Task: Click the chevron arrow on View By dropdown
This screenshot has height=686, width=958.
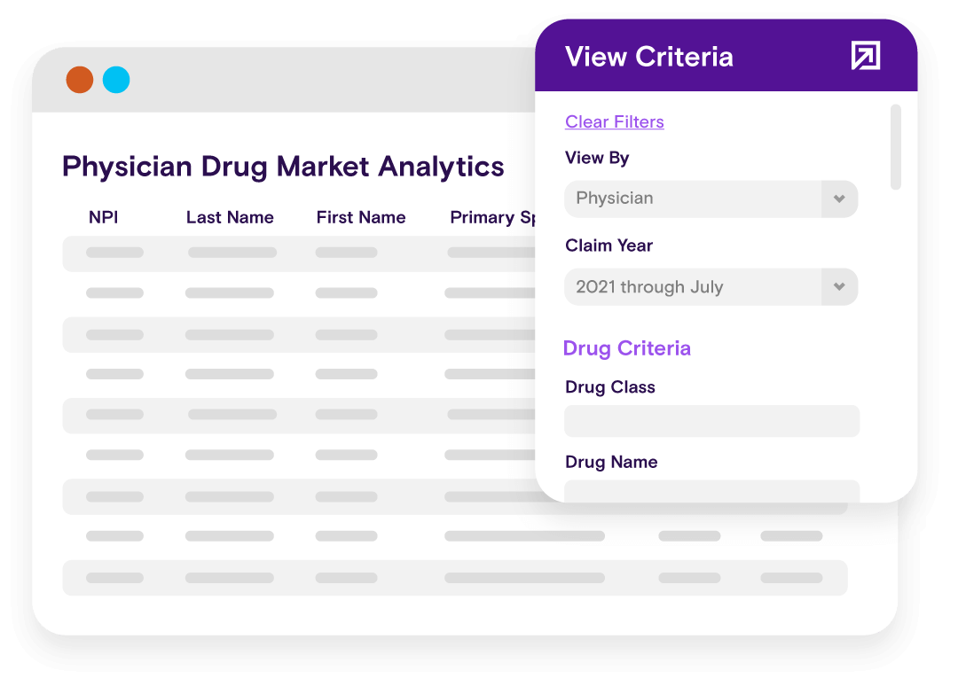Action: tap(839, 199)
